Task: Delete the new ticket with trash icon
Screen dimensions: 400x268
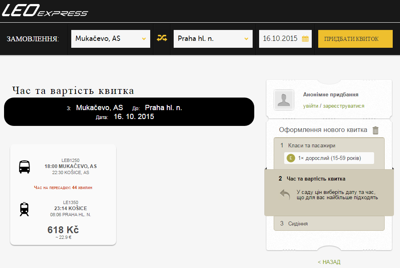Action: [x=375, y=130]
